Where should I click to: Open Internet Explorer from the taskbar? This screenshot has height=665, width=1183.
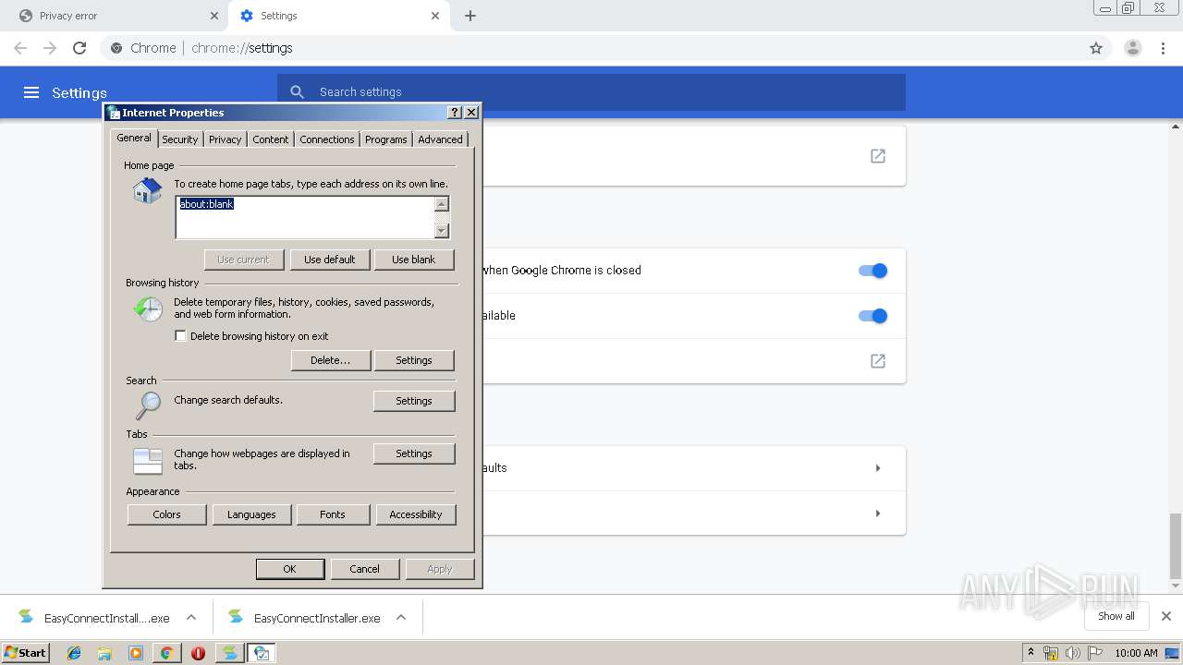click(74, 653)
